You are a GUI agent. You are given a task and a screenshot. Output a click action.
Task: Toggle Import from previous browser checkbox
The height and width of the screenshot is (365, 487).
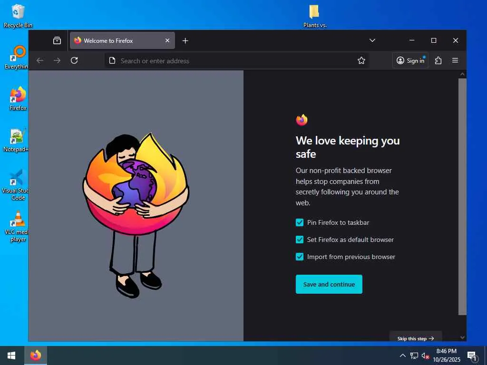tap(300, 257)
